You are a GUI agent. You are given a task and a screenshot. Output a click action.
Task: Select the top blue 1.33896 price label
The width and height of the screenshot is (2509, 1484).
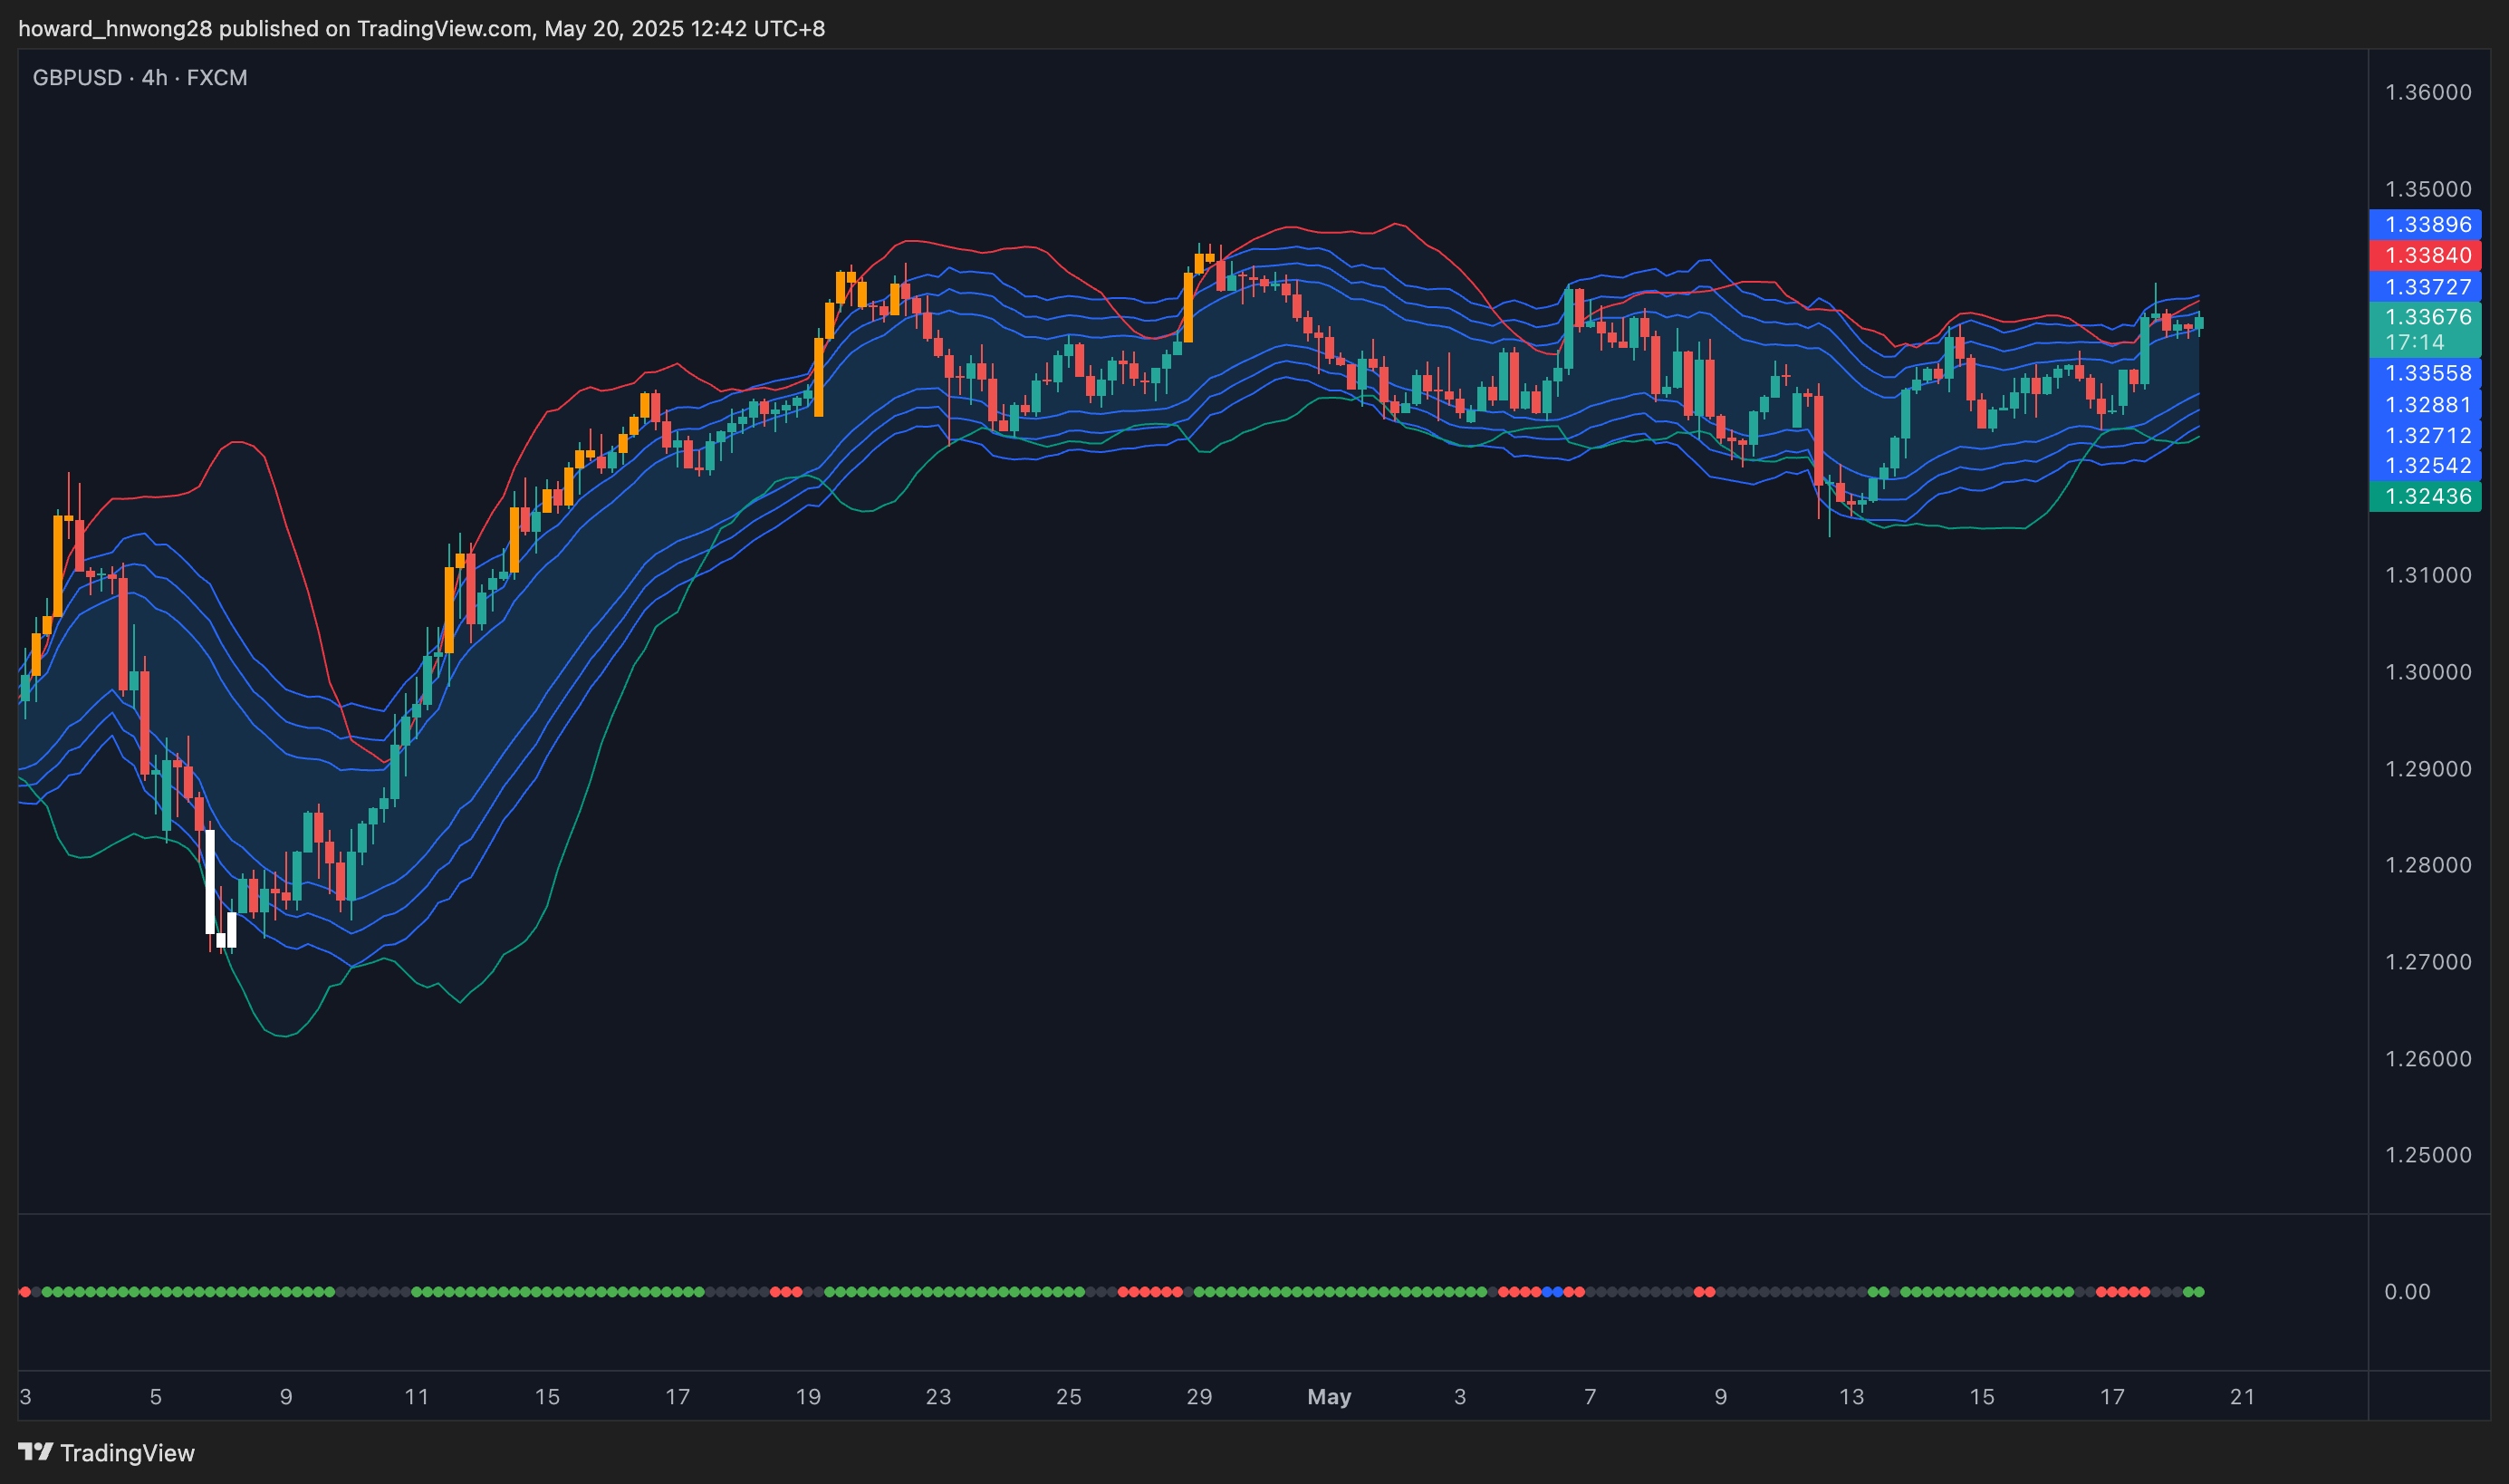tap(2426, 225)
